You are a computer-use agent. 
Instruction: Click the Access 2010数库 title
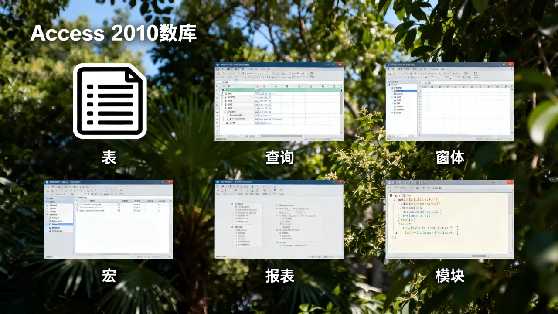[113, 33]
